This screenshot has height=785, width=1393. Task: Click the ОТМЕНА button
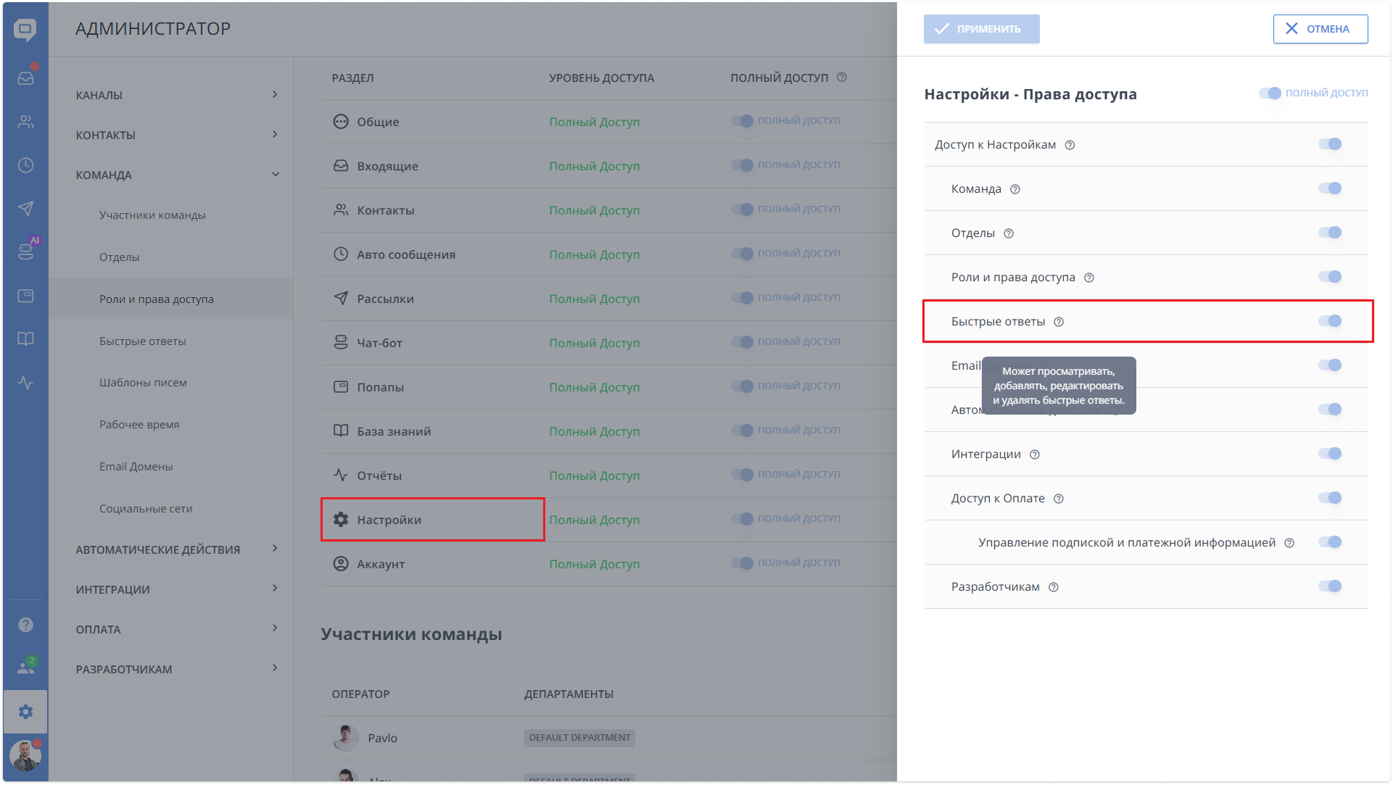pos(1320,29)
